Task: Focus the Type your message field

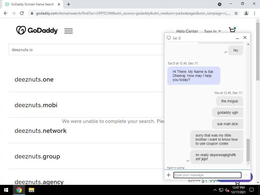Action: 207,175
